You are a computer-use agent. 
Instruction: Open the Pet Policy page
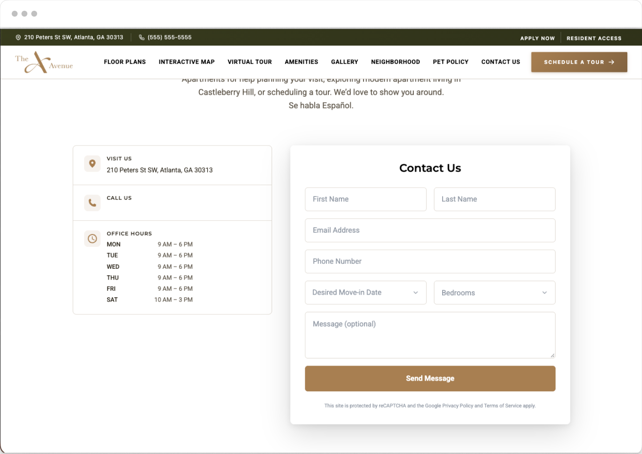pyautogui.click(x=450, y=62)
